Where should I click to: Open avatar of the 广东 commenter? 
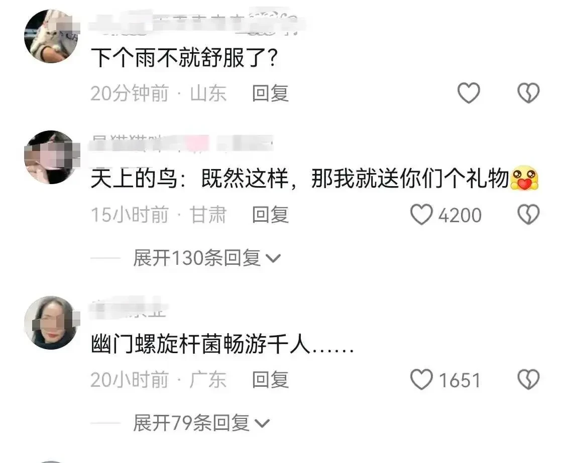click(x=51, y=323)
